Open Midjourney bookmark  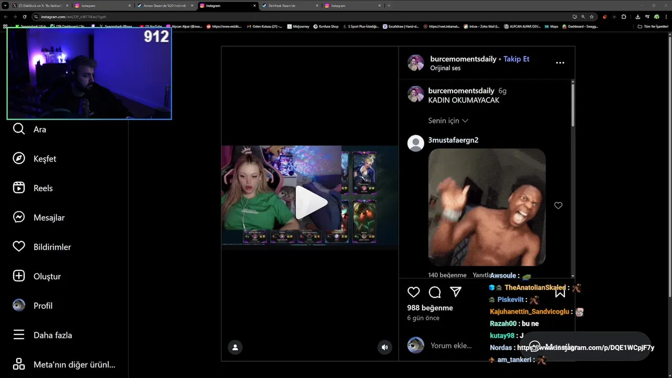297,26
